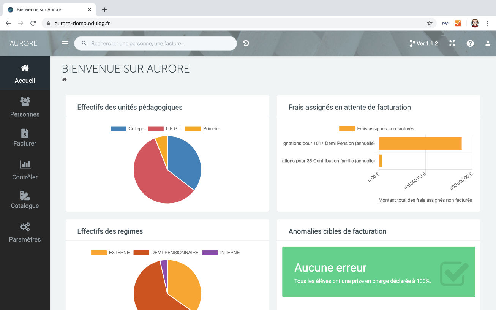Open the Catalogue menu item

pos(25,200)
